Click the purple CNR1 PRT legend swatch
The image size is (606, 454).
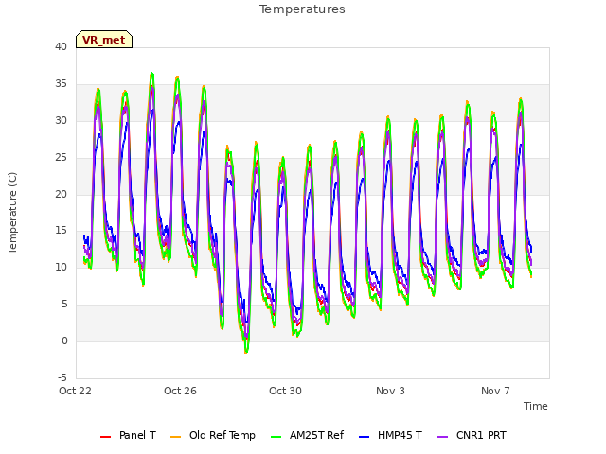(442, 437)
